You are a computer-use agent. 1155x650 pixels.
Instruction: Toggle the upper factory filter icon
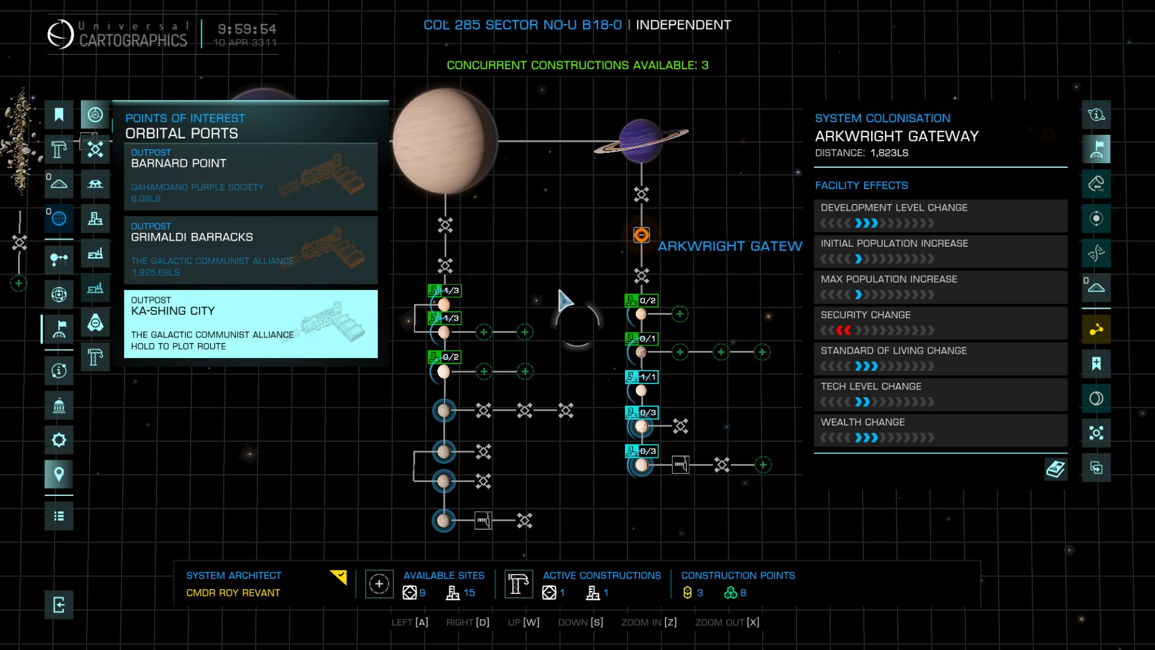(x=95, y=253)
